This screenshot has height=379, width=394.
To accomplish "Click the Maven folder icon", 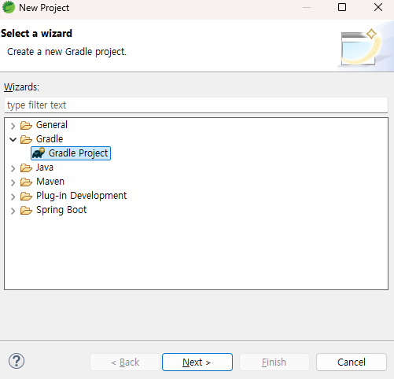I will pyautogui.click(x=26, y=182).
